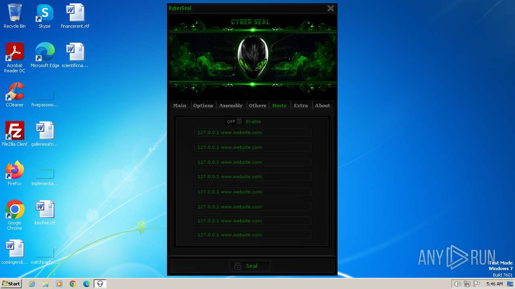515x289 pixels.
Task: Open the Assembly tab
Action: tap(231, 106)
